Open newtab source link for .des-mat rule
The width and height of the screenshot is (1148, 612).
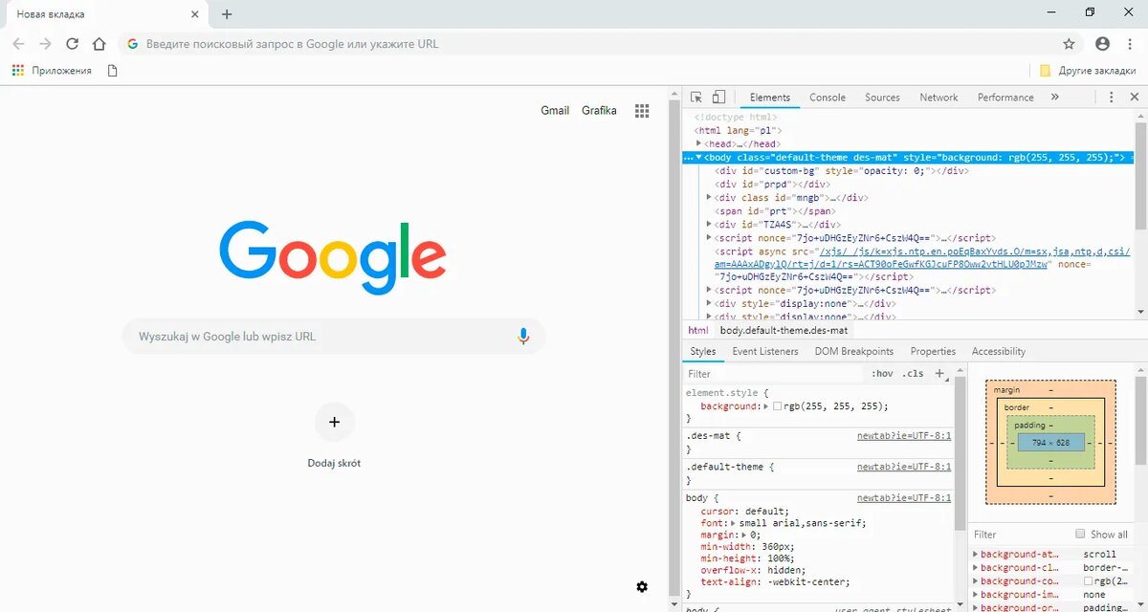[x=904, y=436]
